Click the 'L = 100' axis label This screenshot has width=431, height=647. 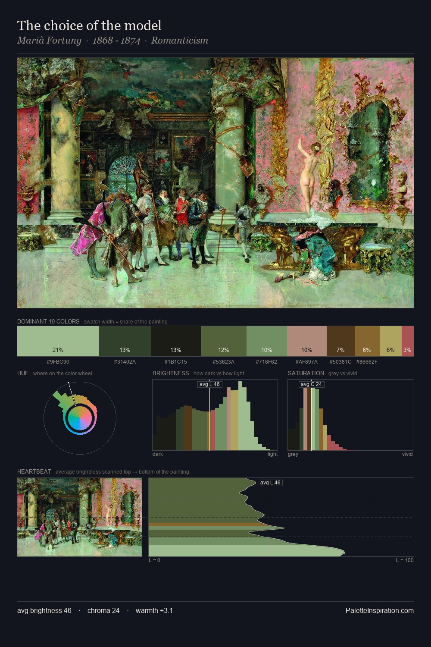pyautogui.click(x=405, y=560)
